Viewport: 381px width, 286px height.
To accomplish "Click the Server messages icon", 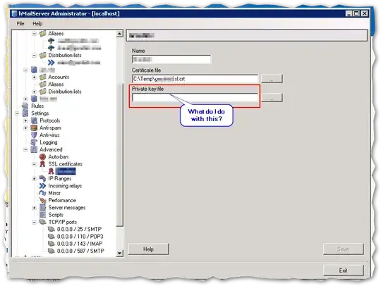I will pos(43,208).
